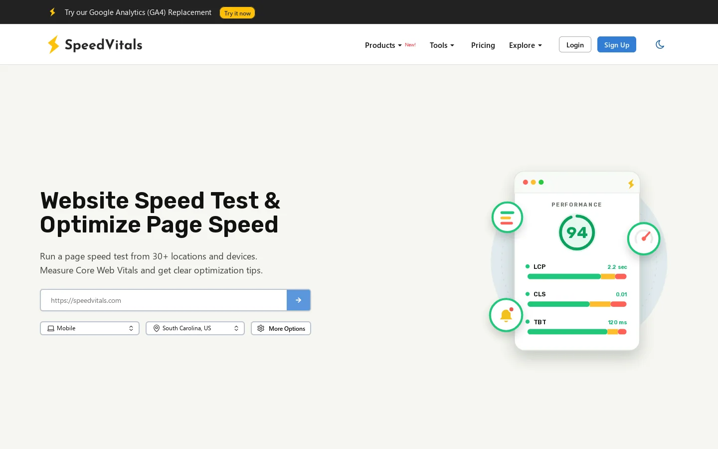This screenshot has width=718, height=449.
Task: Toggle dark mode with the moon icon
Action: coord(660,44)
